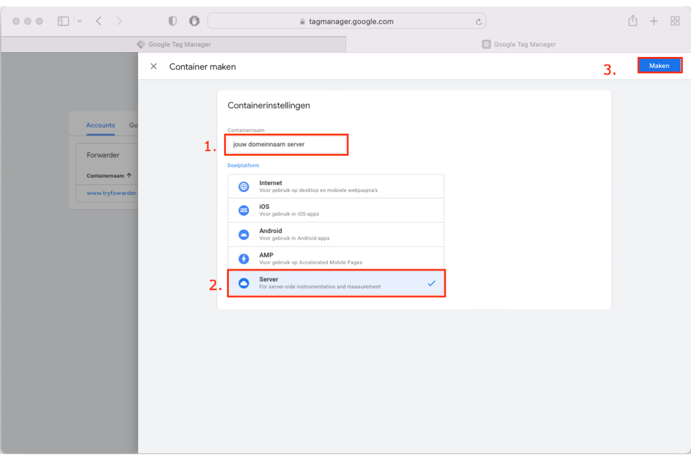This screenshot has width=691, height=460.
Task: Click the Internet globe icon
Action: click(244, 186)
